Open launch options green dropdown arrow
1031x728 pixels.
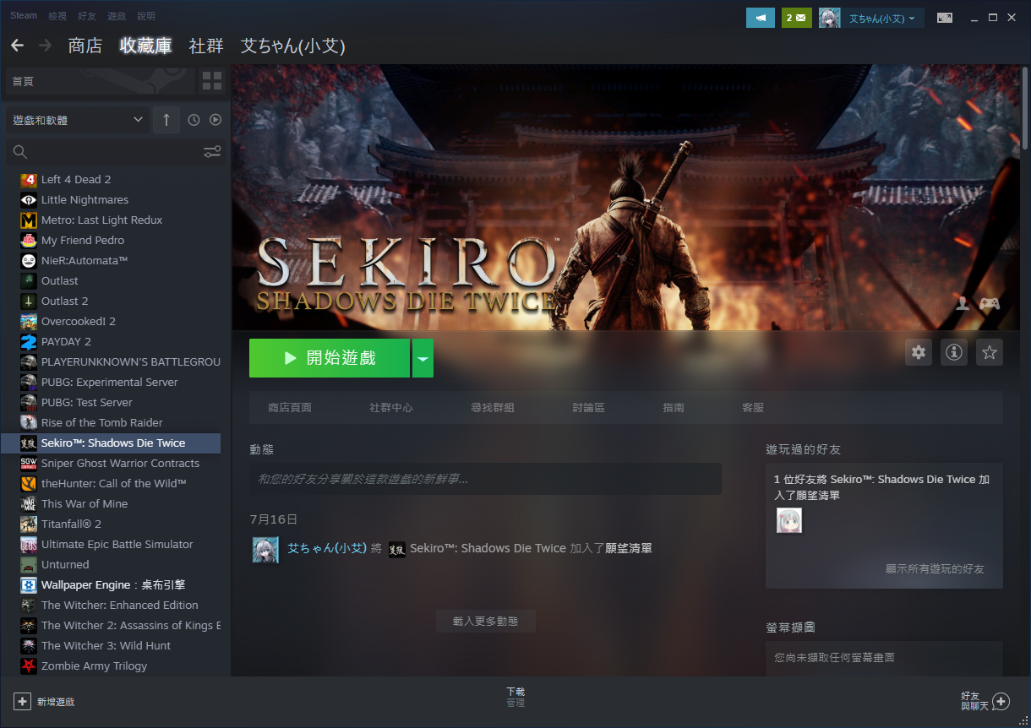coord(423,358)
